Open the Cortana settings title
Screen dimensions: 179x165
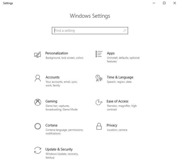coord(51,125)
